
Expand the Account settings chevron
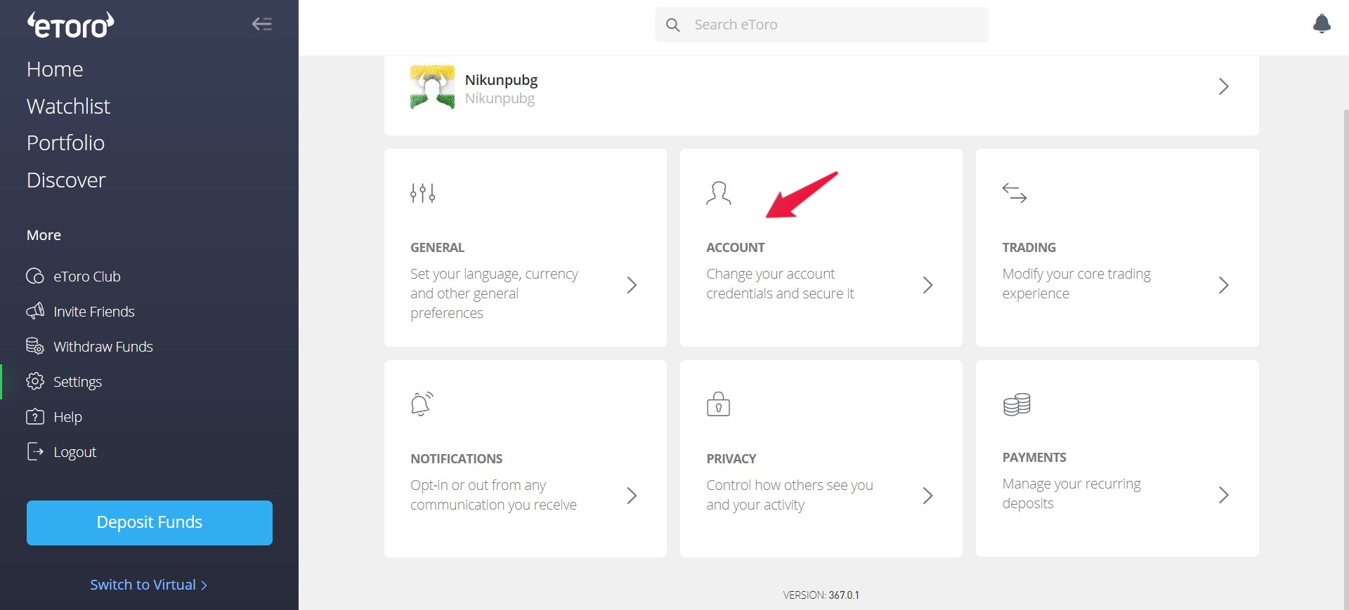[x=927, y=285]
